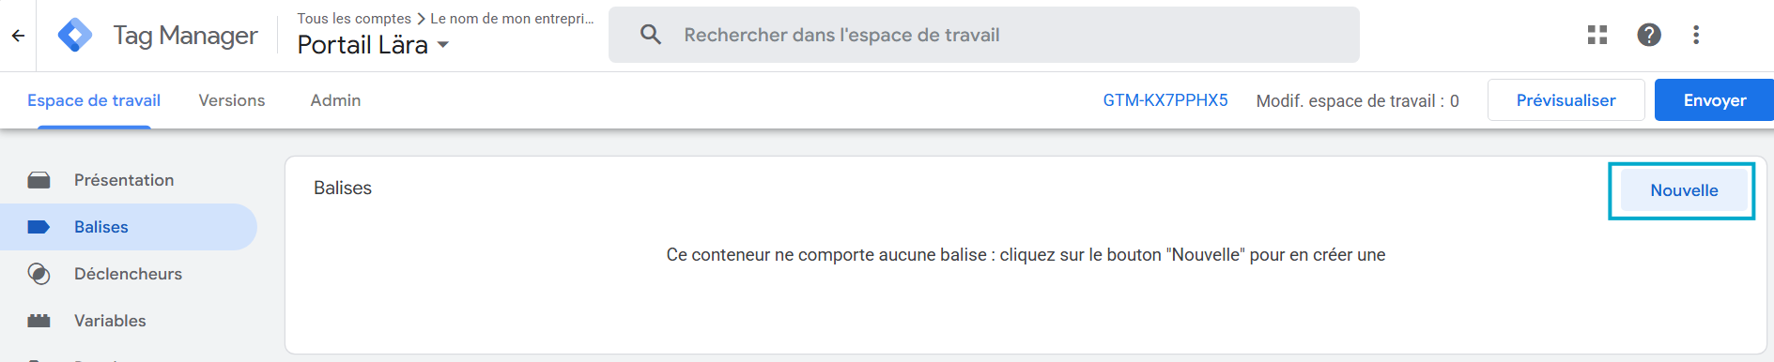
Task: Click the back arrow icon
Action: point(18,36)
